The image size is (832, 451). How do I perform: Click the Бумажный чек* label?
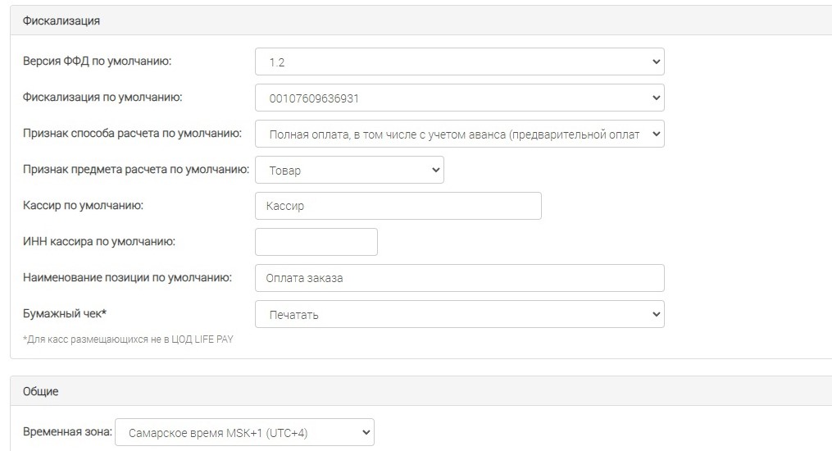click(65, 313)
